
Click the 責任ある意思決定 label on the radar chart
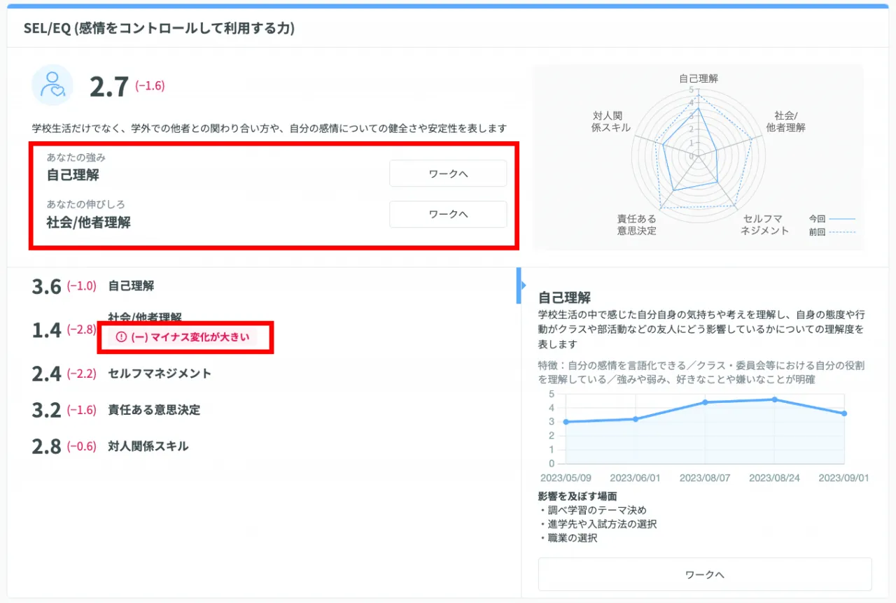[637, 225]
